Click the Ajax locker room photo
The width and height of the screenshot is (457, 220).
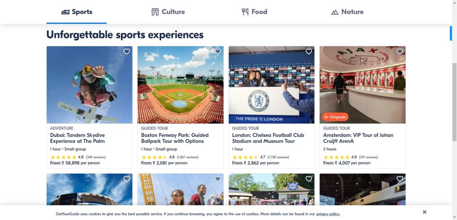(362, 85)
